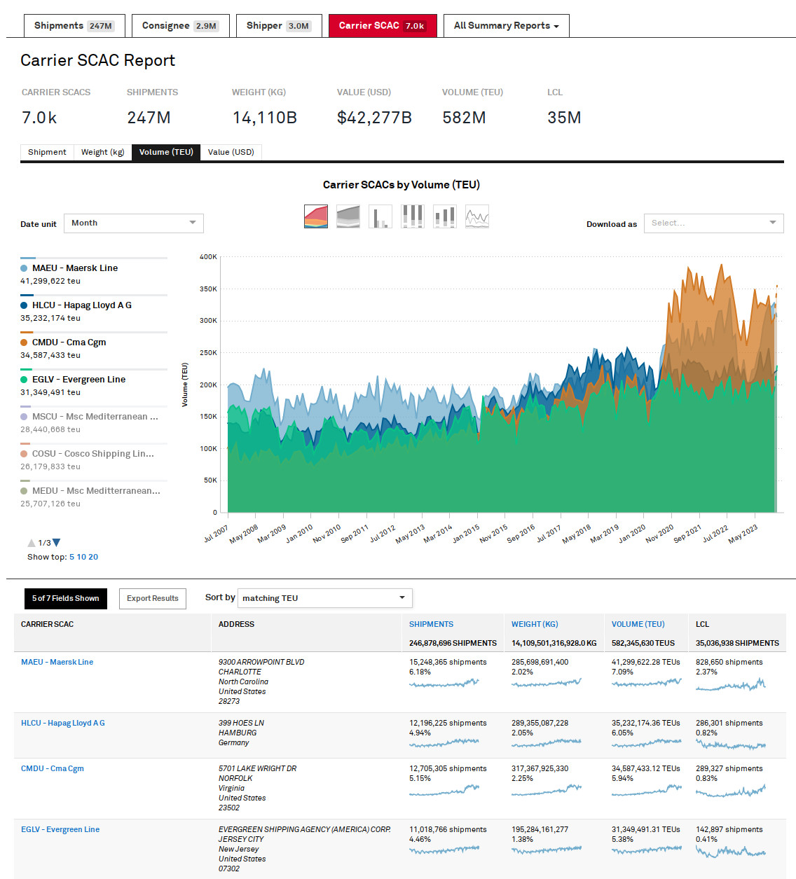Click the Export Results button
The image size is (796, 879).
pos(152,598)
